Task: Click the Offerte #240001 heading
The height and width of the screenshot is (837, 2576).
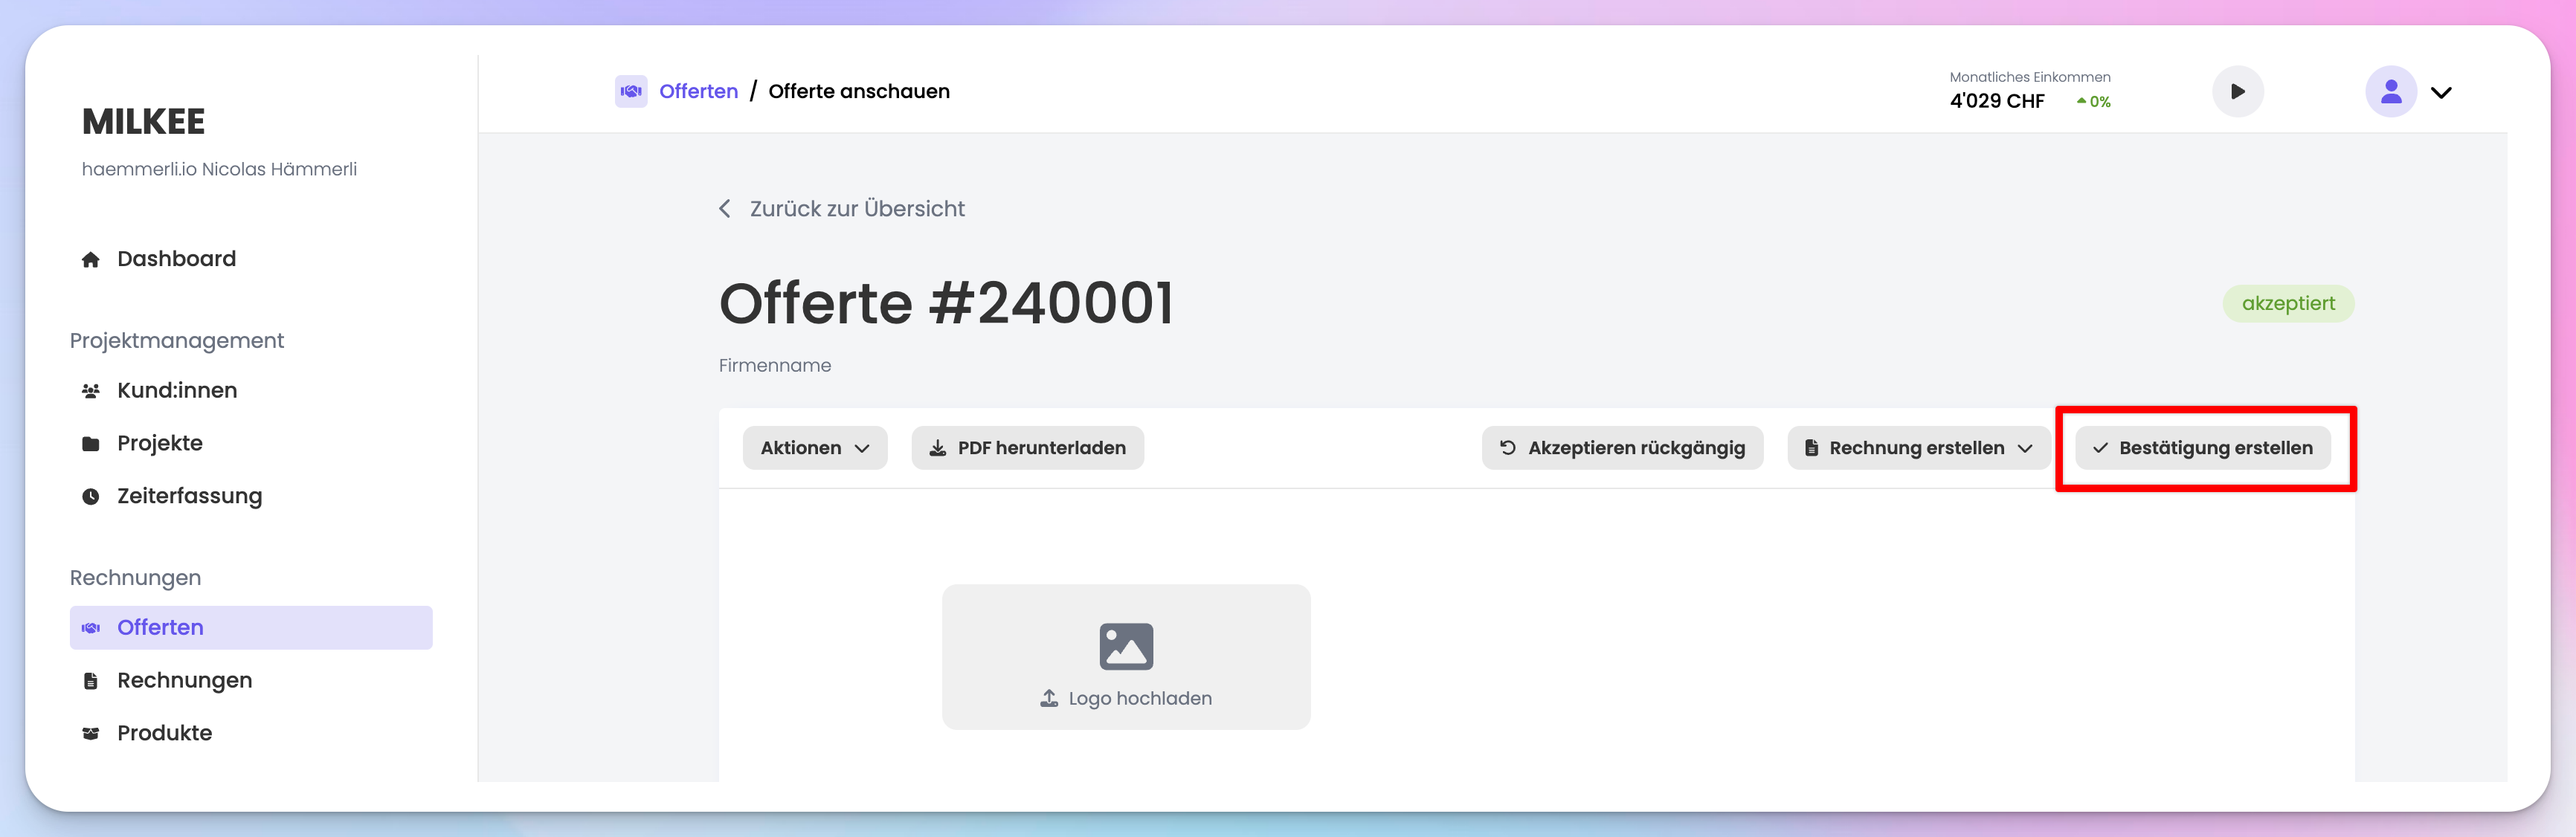Action: pos(946,303)
